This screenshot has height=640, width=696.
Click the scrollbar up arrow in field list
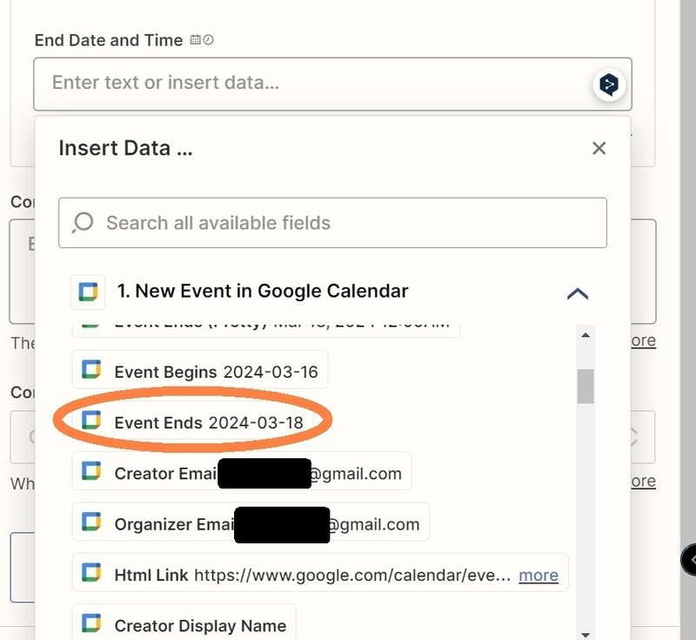pos(586,335)
